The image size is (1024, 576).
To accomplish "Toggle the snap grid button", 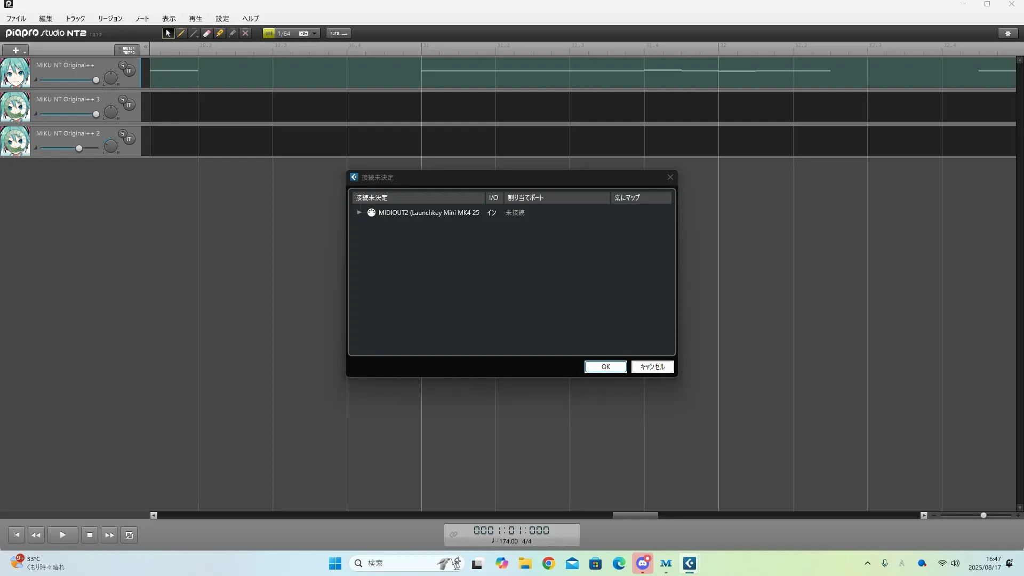I will point(269,33).
